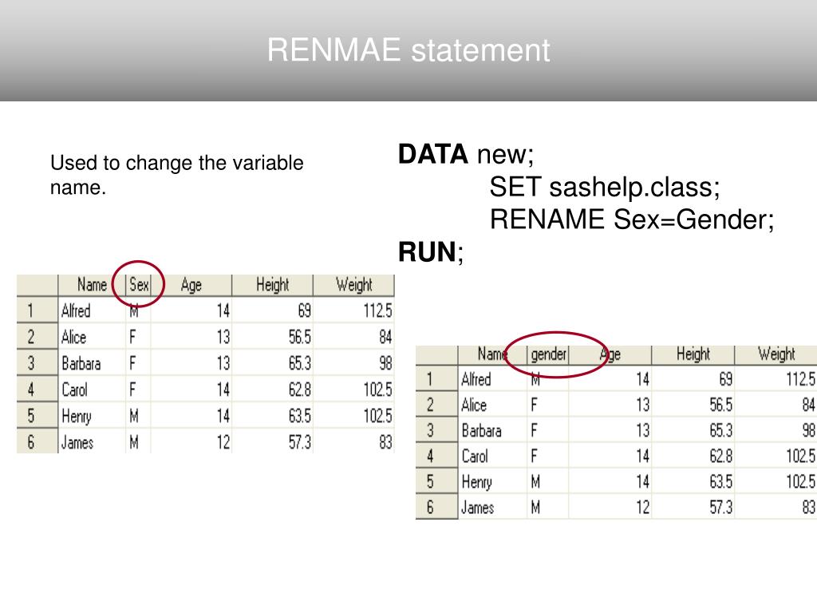
Task: Click James's height 57.3 in gender table
Action: (x=721, y=508)
